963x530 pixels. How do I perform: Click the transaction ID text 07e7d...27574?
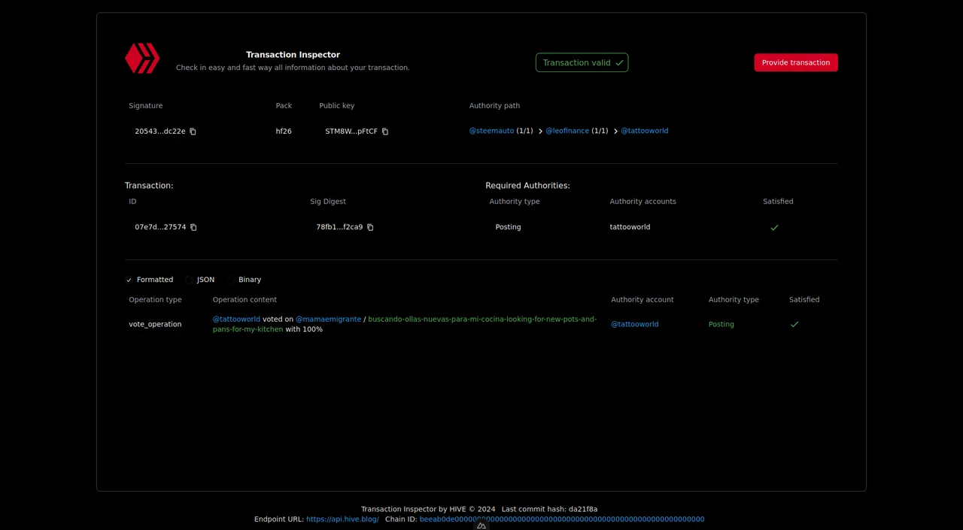[x=160, y=227]
